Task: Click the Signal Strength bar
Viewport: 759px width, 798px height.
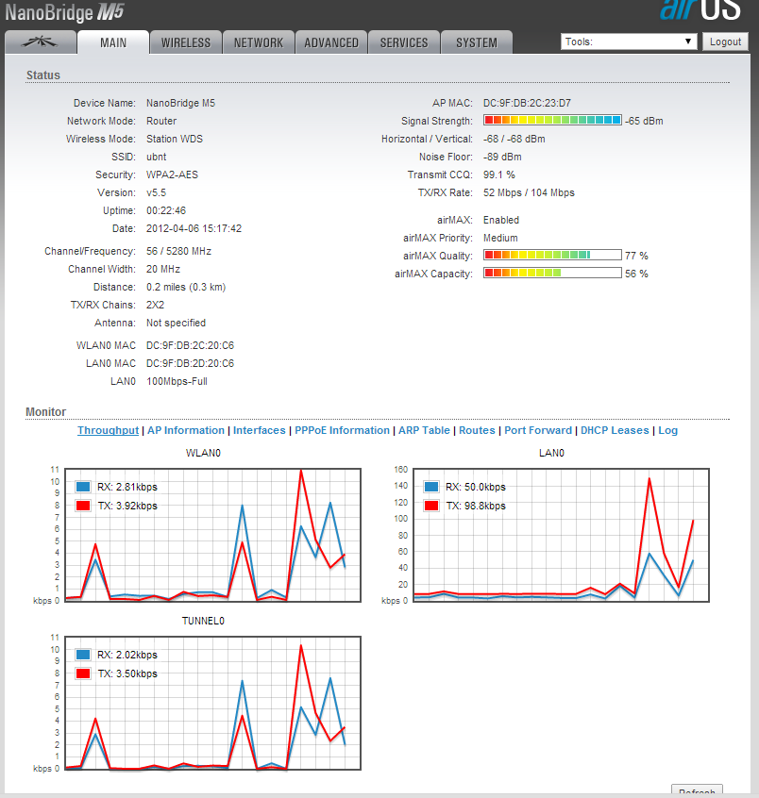Action: click(552, 121)
